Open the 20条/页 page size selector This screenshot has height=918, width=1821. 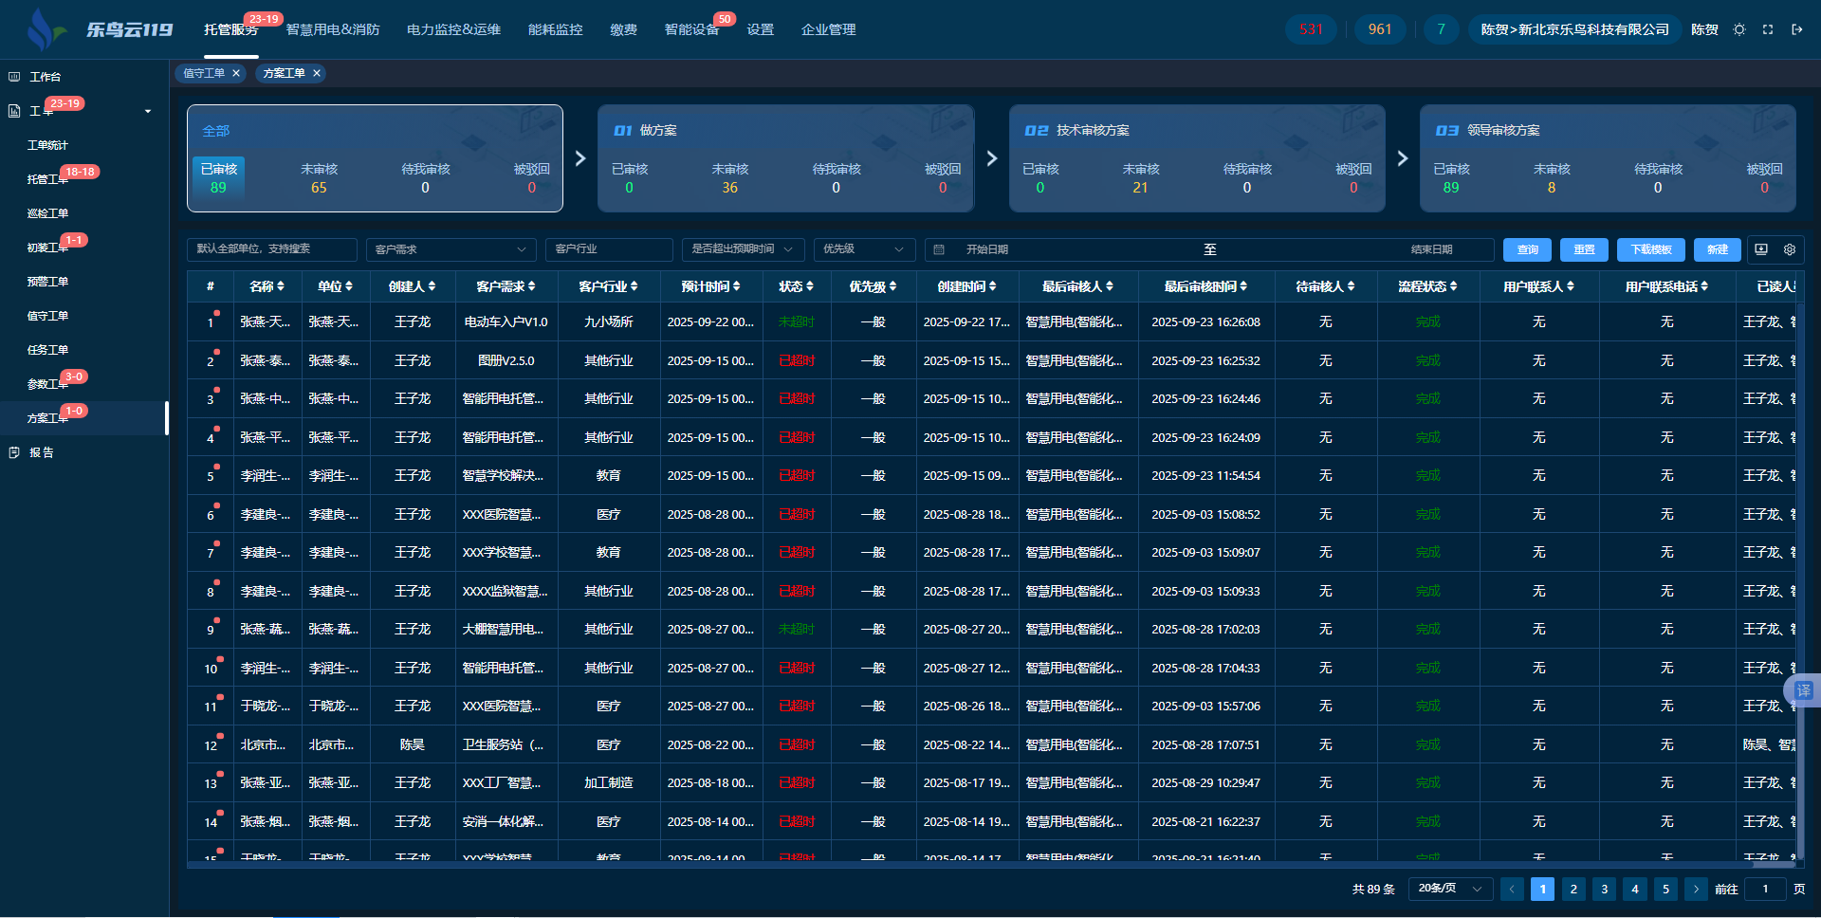pos(1449,889)
